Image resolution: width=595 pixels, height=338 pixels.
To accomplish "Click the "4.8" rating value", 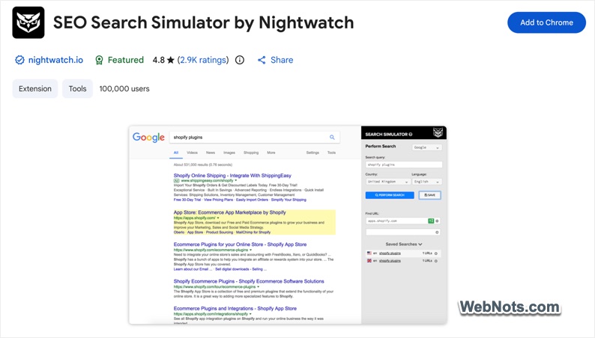I will point(159,60).
